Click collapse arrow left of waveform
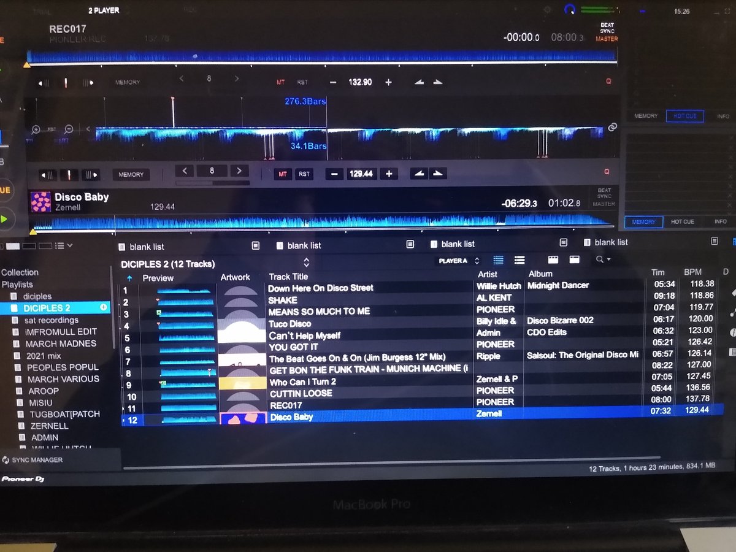Image resolution: width=736 pixels, height=552 pixels. click(x=88, y=129)
